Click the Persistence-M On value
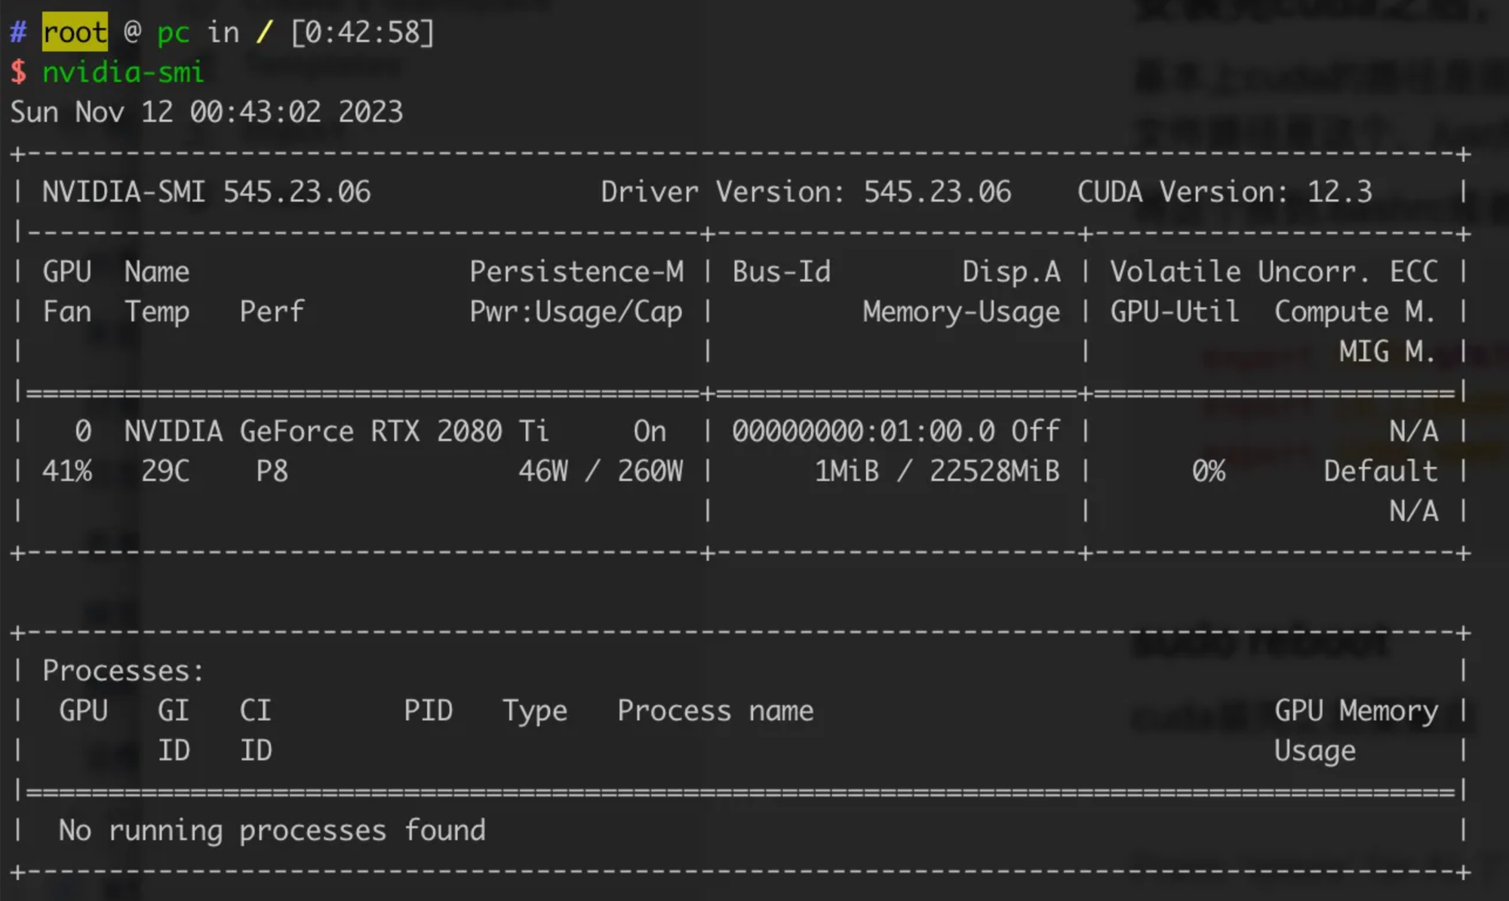Viewport: 1509px width, 901px height. (x=650, y=432)
